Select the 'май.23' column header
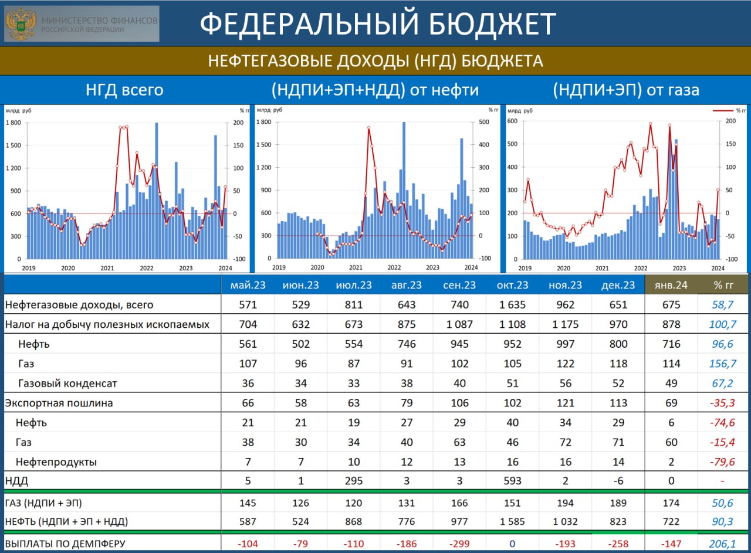 (248, 285)
